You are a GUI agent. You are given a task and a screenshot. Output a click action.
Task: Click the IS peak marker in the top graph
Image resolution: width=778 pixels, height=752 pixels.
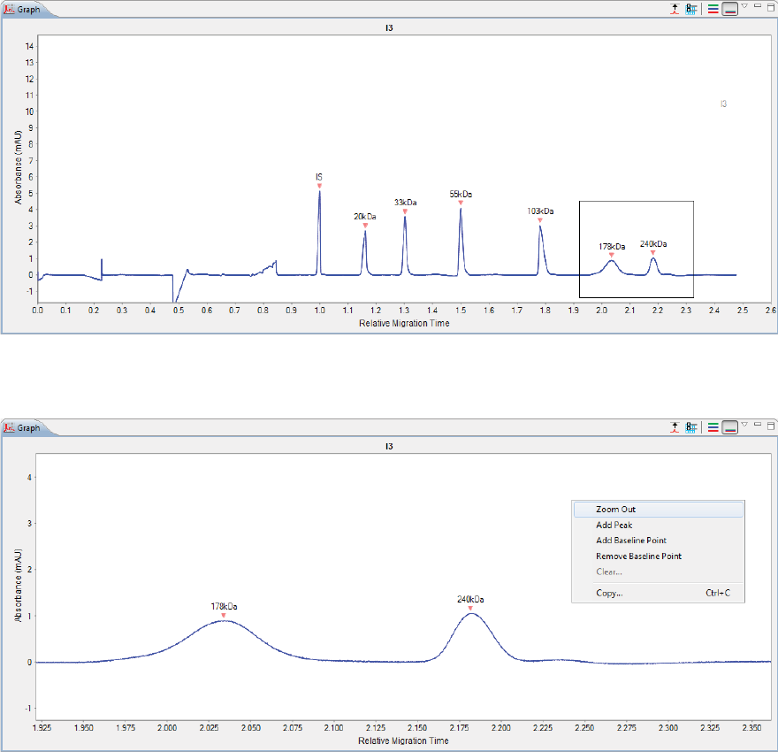tap(319, 186)
